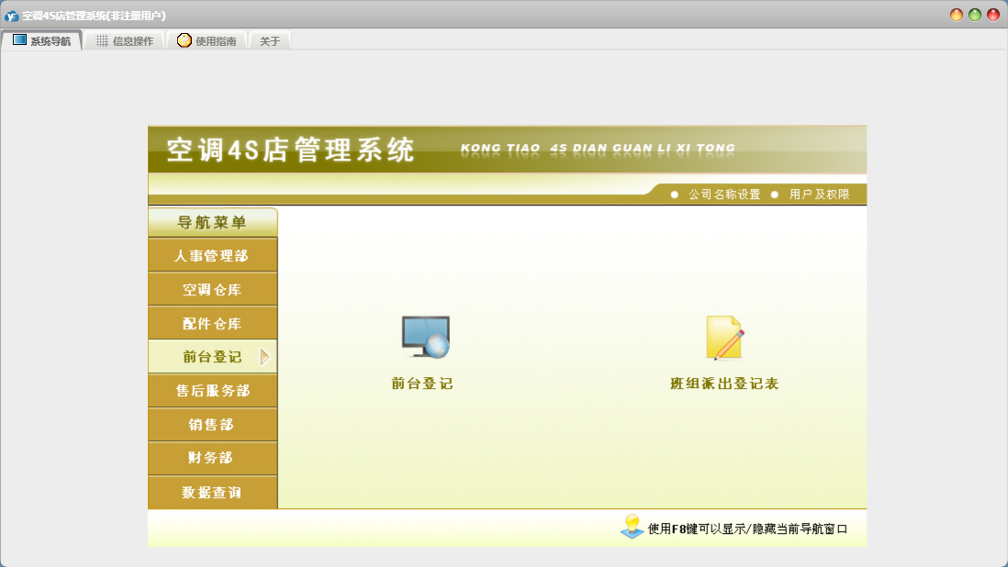Open the 关于 tab

[270, 40]
